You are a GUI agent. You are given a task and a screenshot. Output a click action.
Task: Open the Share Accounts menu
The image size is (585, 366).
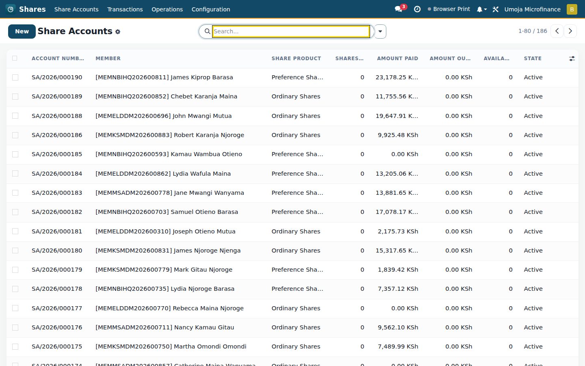click(x=76, y=9)
